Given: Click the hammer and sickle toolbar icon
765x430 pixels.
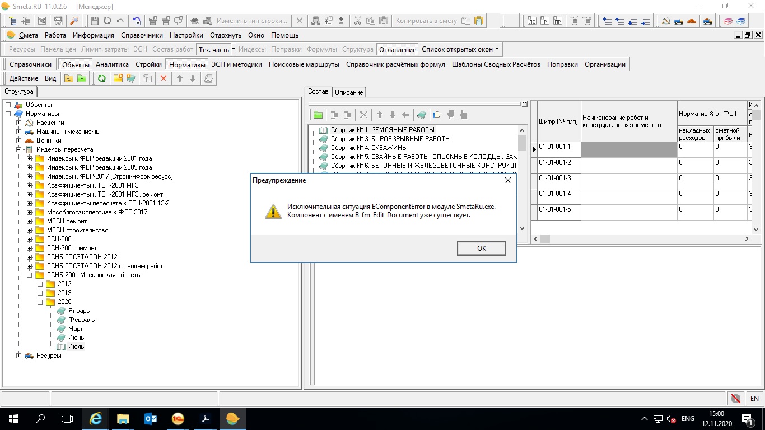Looking at the screenshot, I should coord(666,21).
